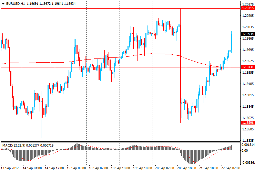The image size is (255, 172).
Task: Click the black doji candle in the rally
Action: 201,88
